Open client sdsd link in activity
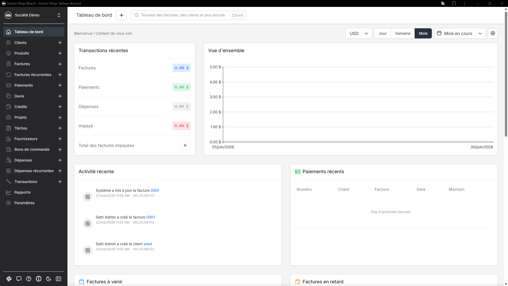Screen dimensions: 508x286 (148, 244)
